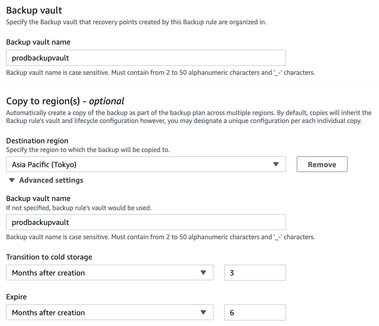Click the Advanced settings disclosure triangle
Screen dimensions: 379x326
point(12,180)
